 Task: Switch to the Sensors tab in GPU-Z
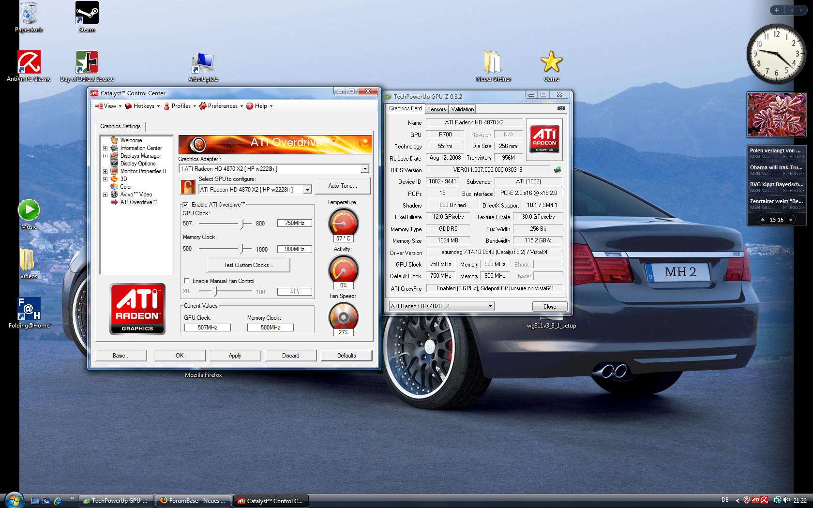[437, 109]
